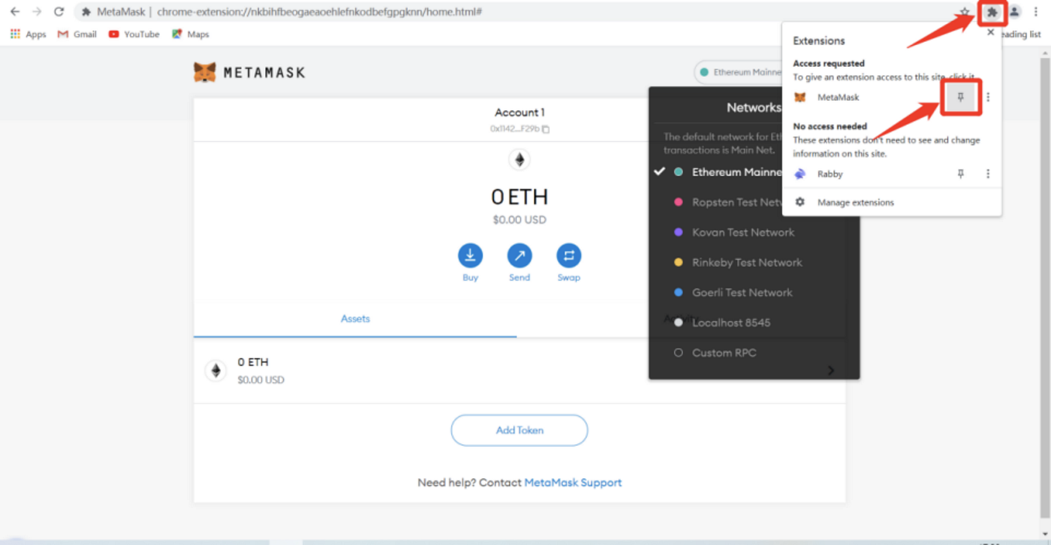Click the $0.00 USD balance text
This screenshot has width=1051, height=545.
(519, 220)
